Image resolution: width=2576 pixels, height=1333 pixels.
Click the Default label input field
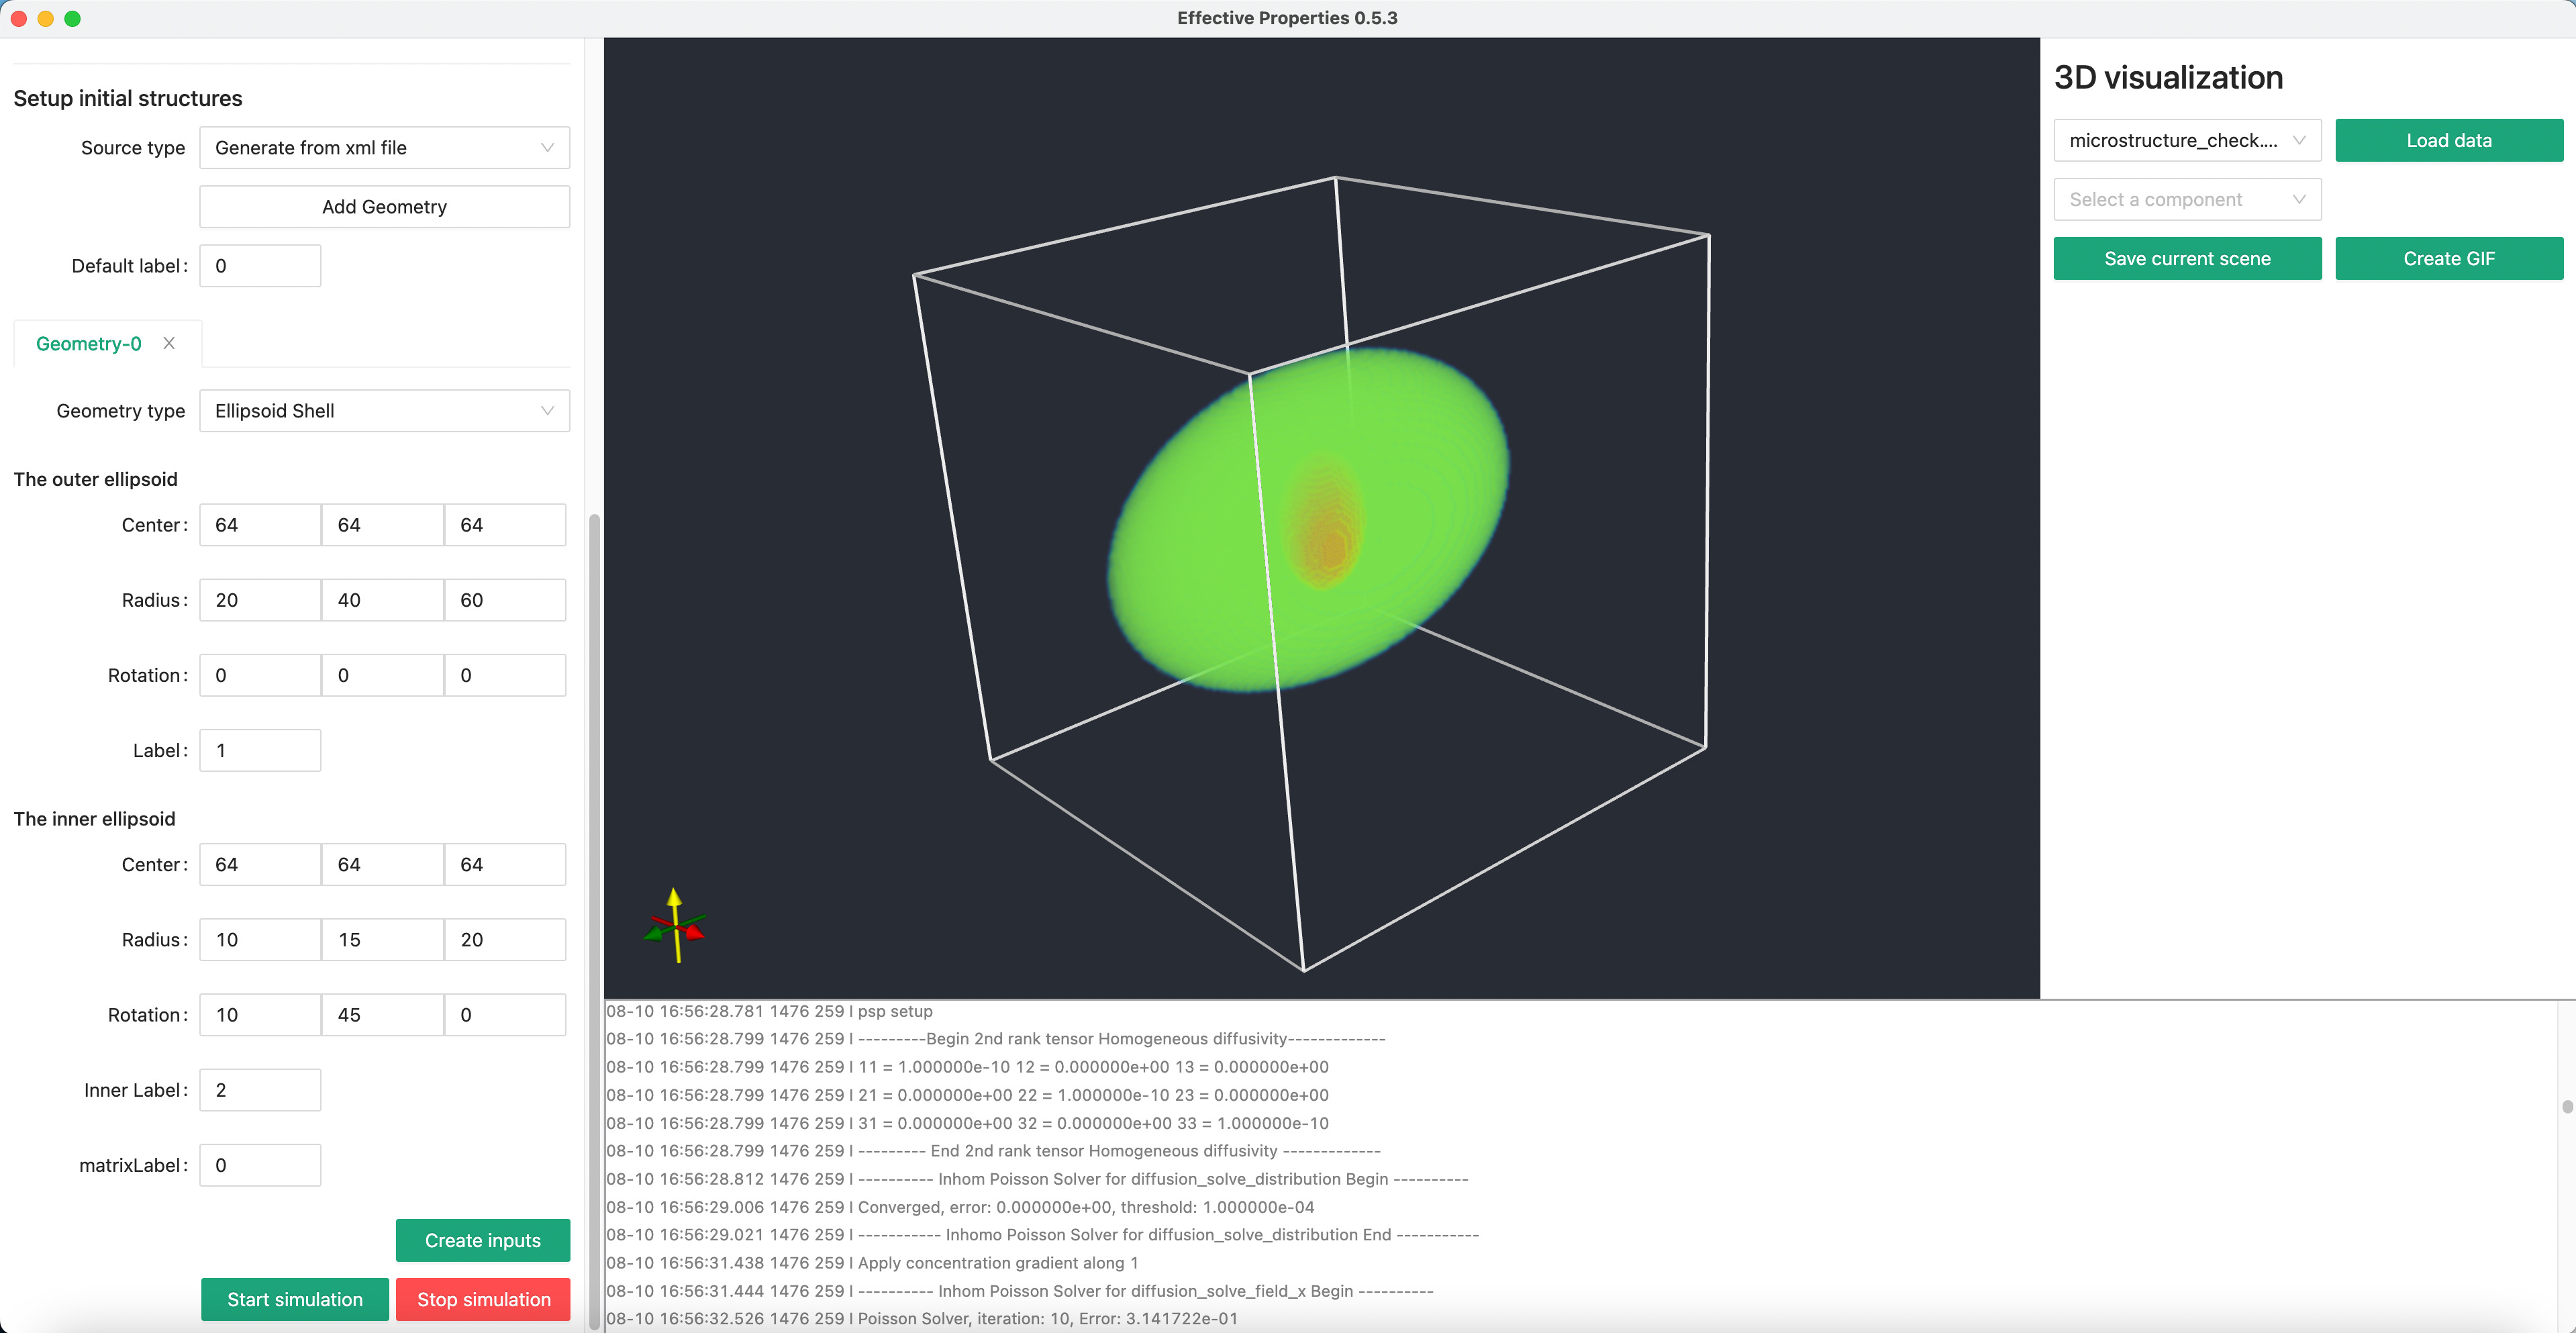pos(260,266)
